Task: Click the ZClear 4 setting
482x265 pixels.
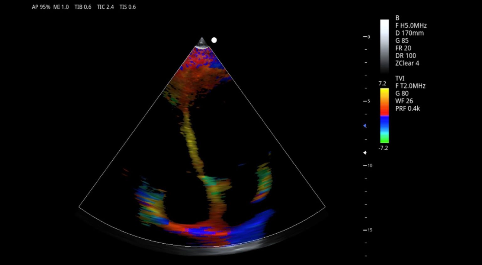Action: pyautogui.click(x=407, y=63)
